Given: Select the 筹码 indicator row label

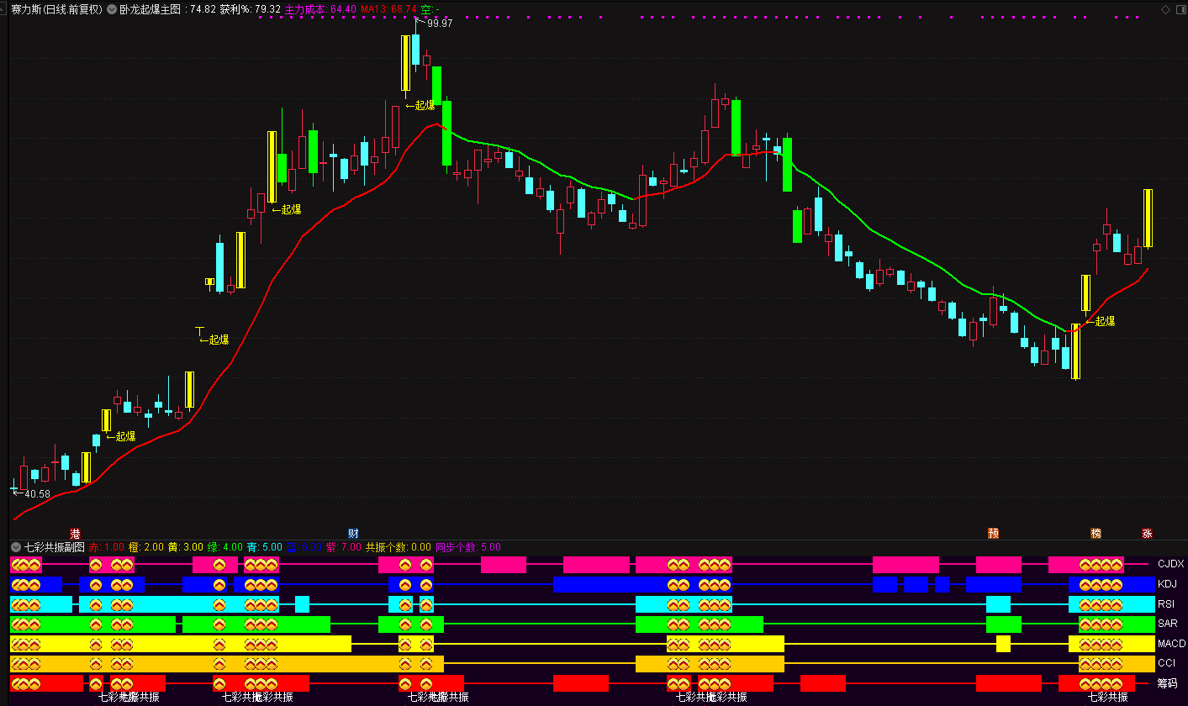Looking at the screenshot, I should click(x=1167, y=683).
